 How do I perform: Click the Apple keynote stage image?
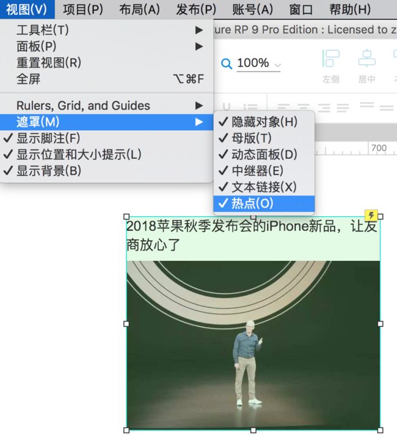pos(253,345)
